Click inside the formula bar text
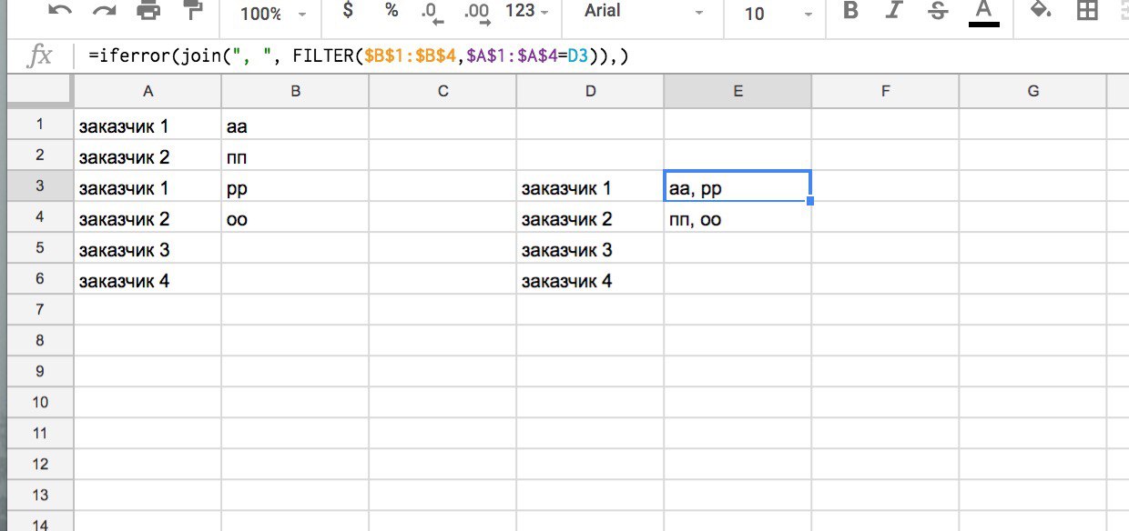The height and width of the screenshot is (531, 1129). 359,56
